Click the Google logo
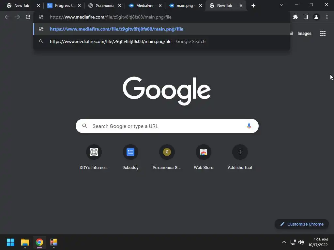The height and width of the screenshot is (250, 334). (167, 91)
